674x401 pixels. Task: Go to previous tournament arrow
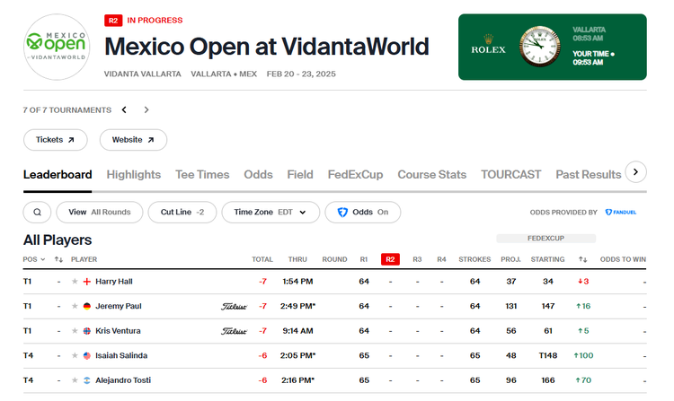tap(125, 110)
